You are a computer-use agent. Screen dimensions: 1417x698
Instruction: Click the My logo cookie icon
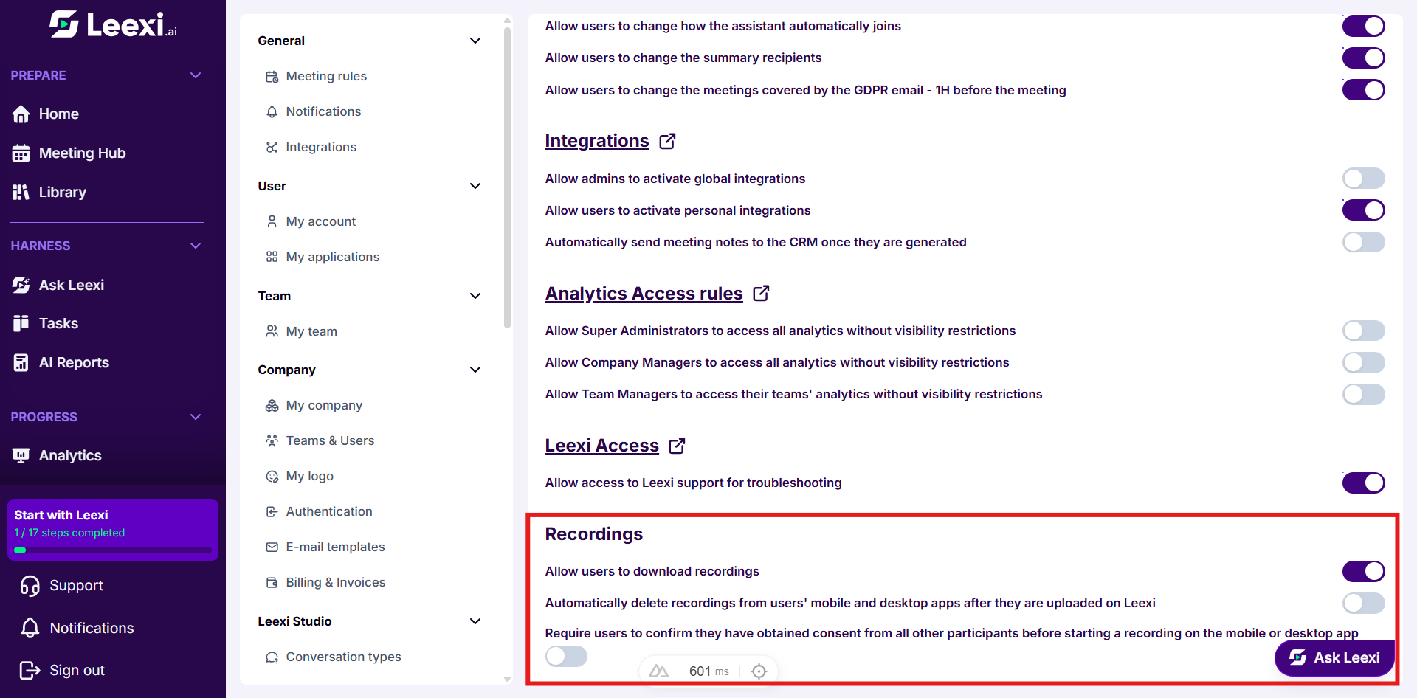click(272, 477)
